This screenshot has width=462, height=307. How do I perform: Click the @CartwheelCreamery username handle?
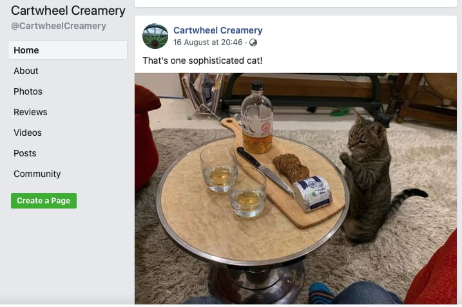tap(59, 26)
